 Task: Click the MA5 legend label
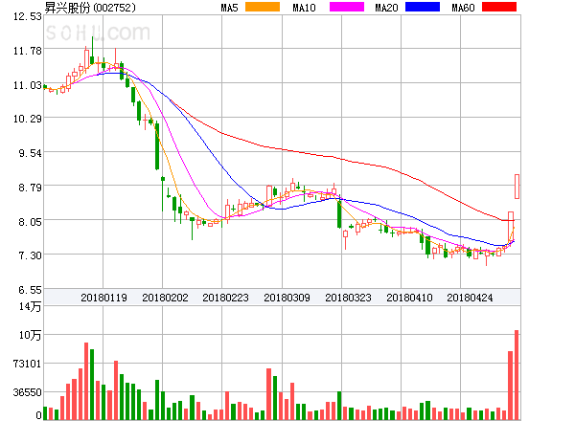pyautogui.click(x=230, y=8)
